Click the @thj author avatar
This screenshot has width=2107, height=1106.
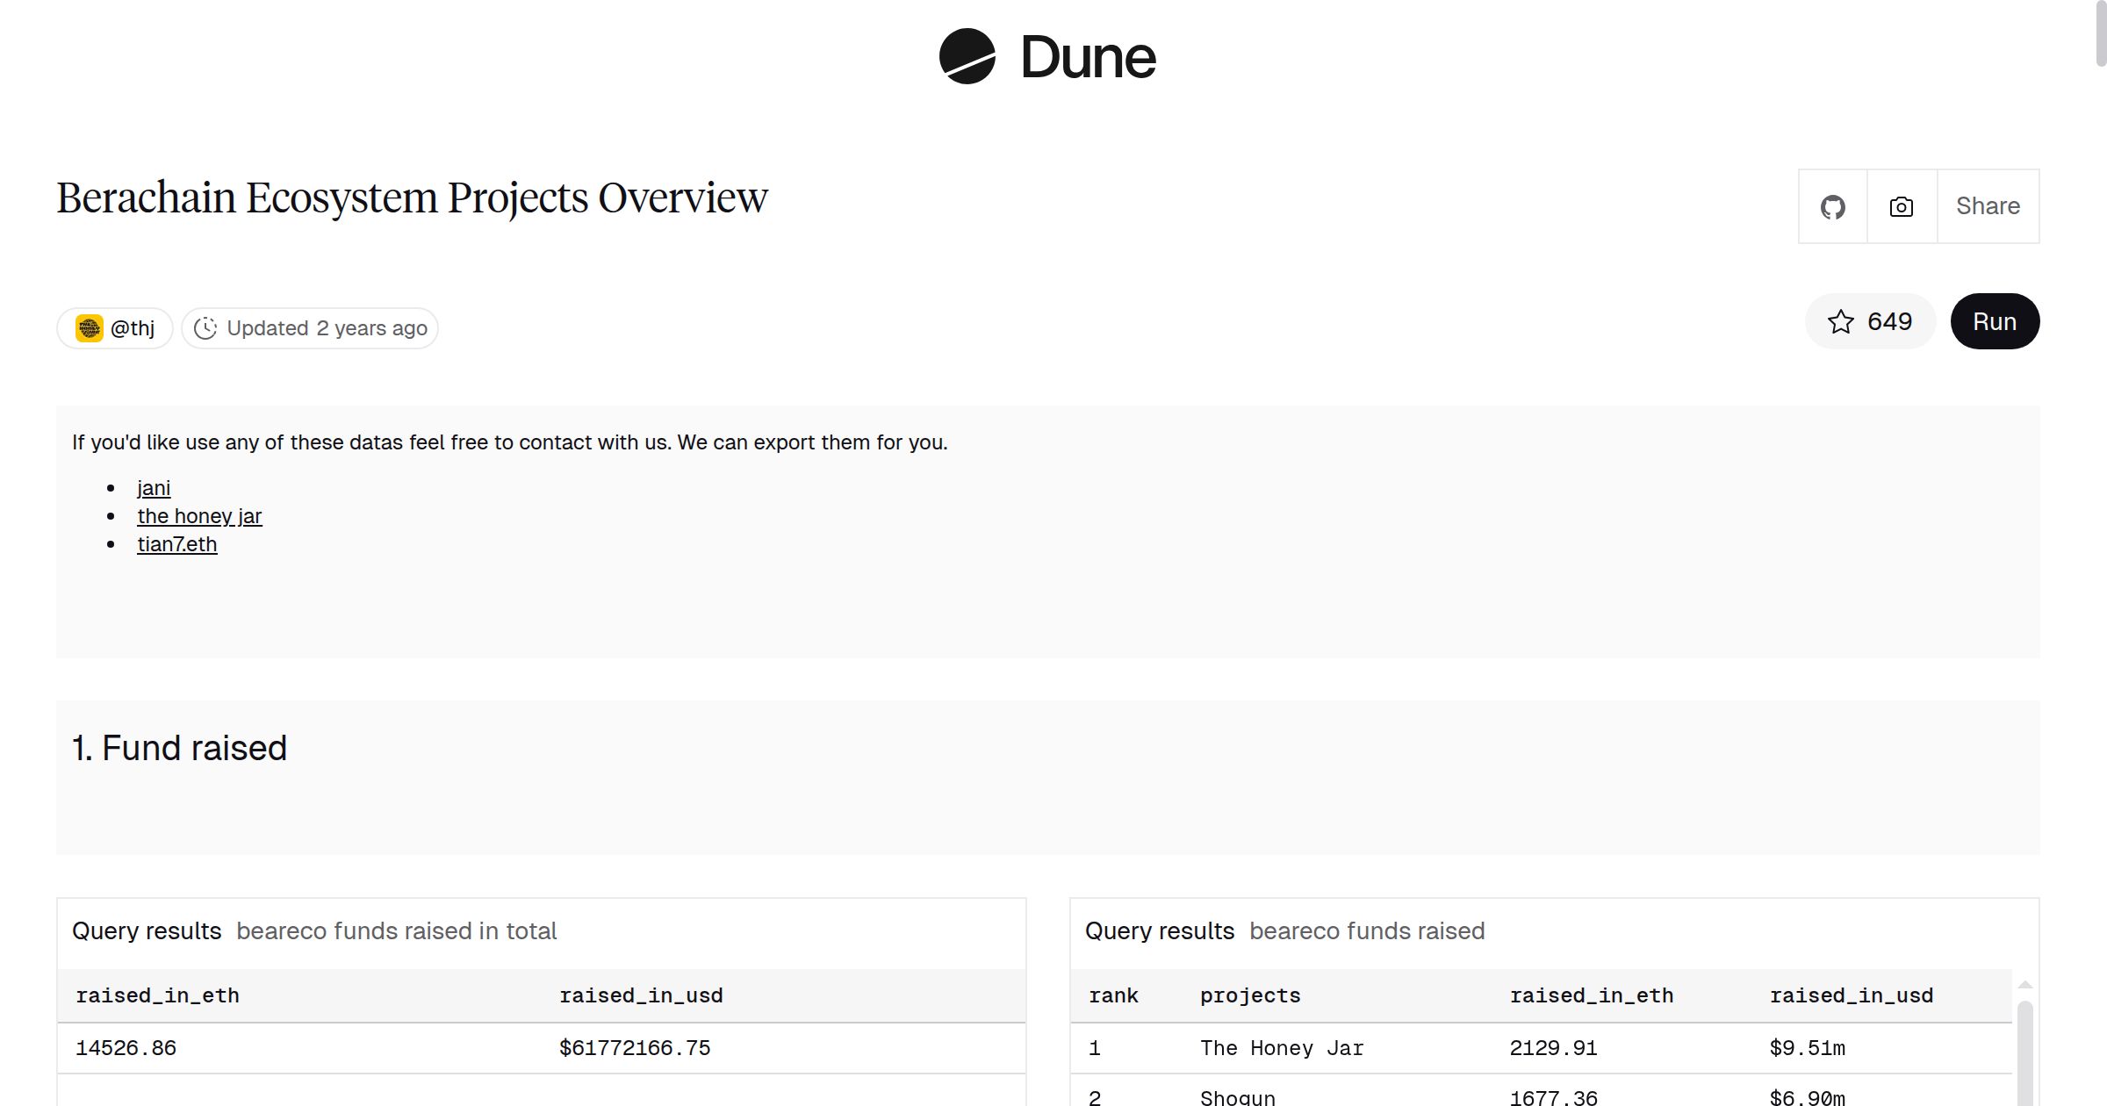[x=89, y=328]
